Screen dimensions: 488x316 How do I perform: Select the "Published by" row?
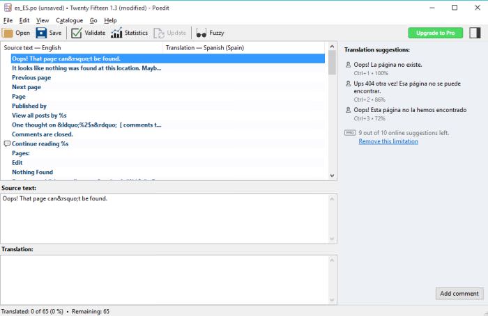pyautogui.click(x=168, y=106)
